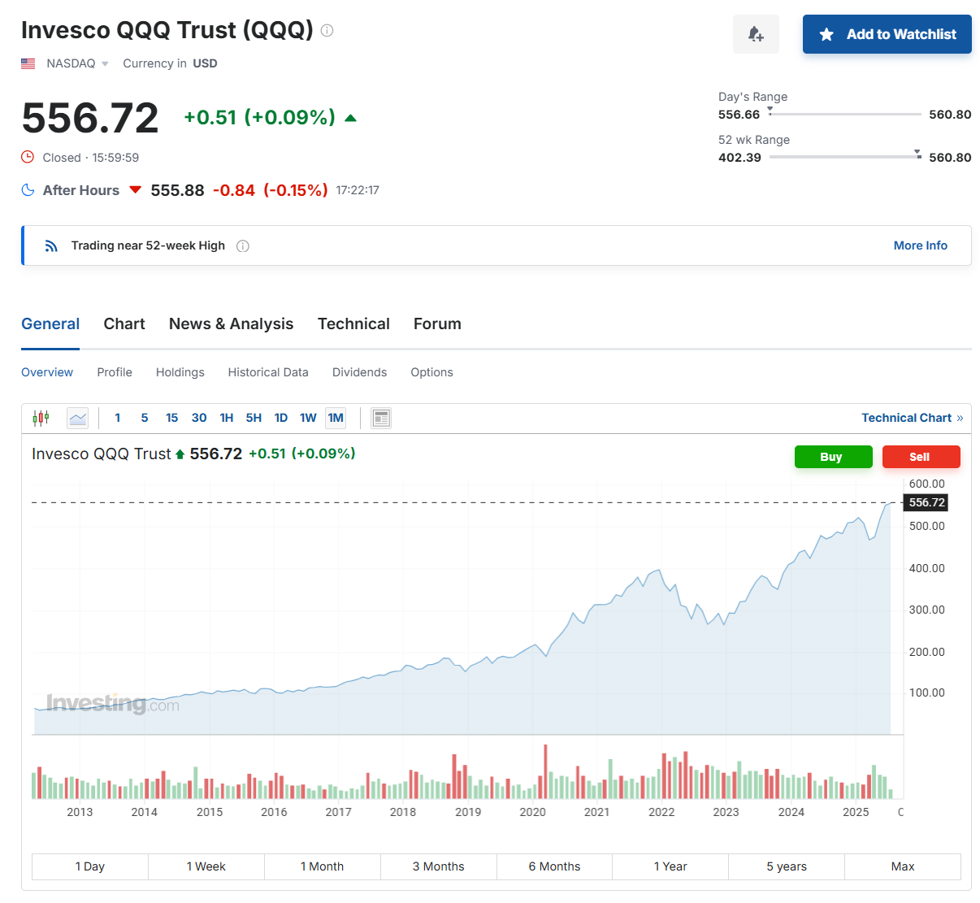Set chart interval to 5H
This screenshot has height=903, width=980.
[x=254, y=418]
